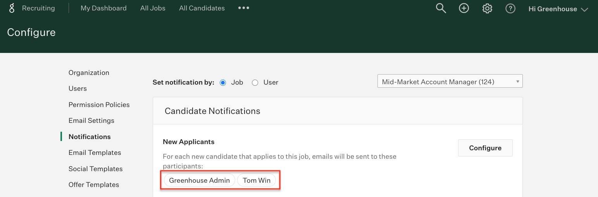
Task: Click the Tom Win participant chip
Action: tap(257, 180)
